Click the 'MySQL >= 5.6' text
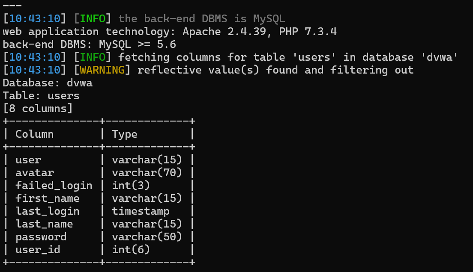Screen dimensions: 473x272 click(138, 44)
